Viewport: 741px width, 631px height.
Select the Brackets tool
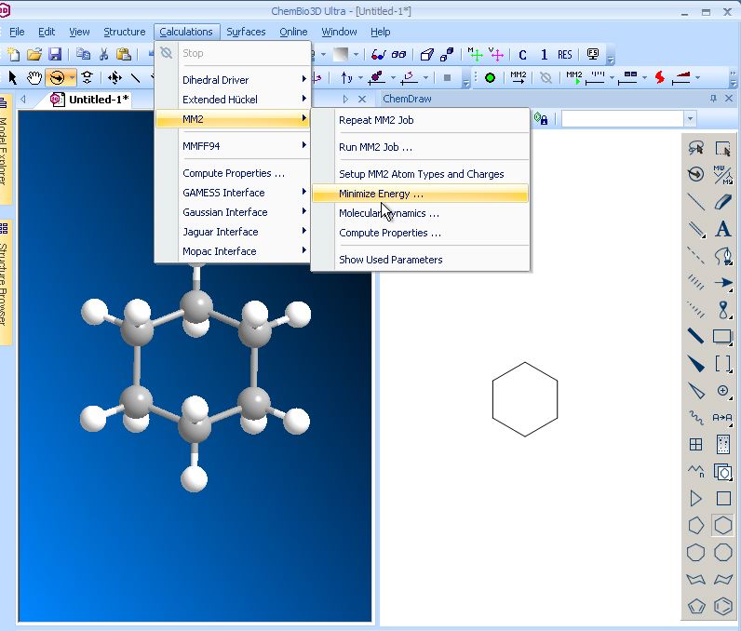click(x=722, y=364)
